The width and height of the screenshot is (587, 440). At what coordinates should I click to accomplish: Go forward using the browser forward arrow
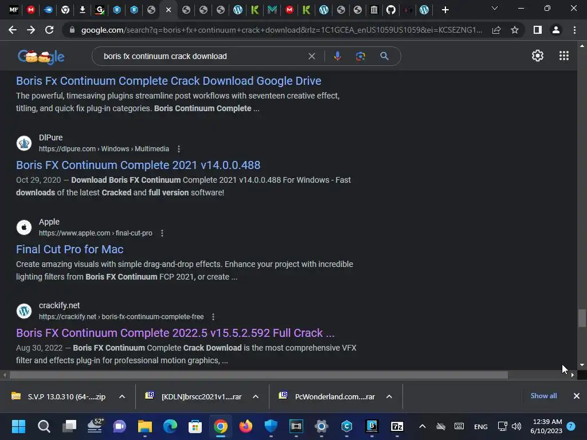[x=31, y=30]
